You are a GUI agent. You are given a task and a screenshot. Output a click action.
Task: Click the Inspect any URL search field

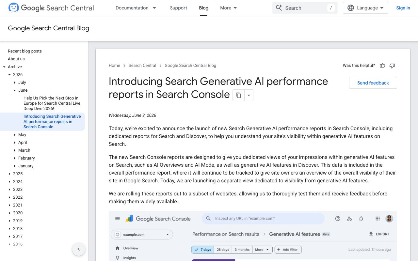(263, 219)
